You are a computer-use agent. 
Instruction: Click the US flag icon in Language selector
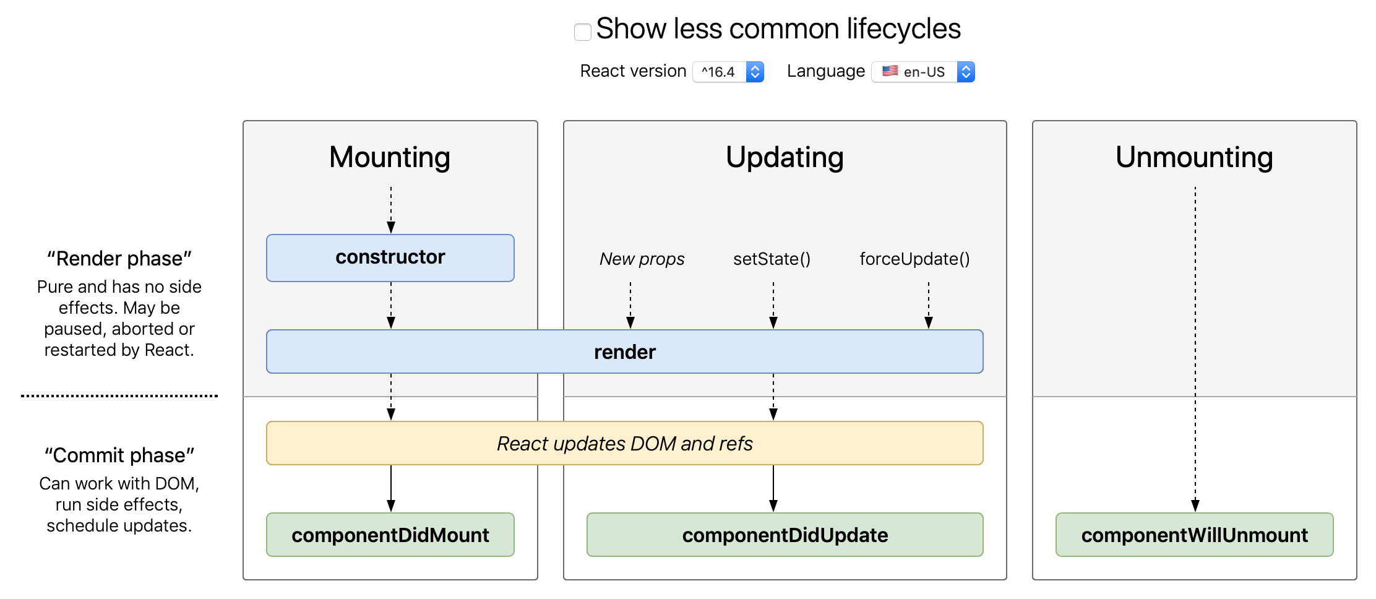[x=889, y=71]
